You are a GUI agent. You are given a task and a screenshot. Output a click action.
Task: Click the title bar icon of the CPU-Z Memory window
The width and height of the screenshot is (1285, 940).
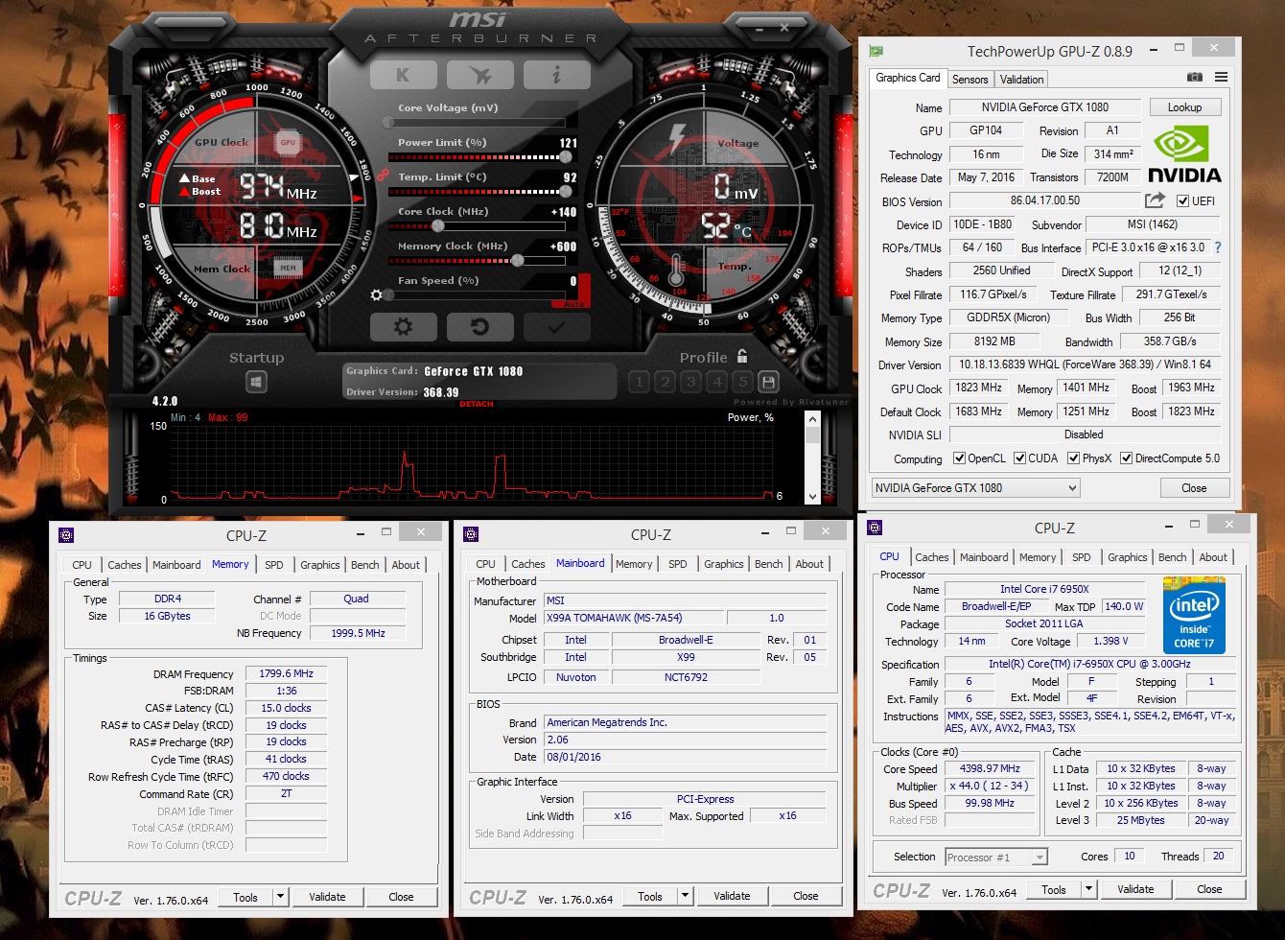pyautogui.click(x=66, y=535)
